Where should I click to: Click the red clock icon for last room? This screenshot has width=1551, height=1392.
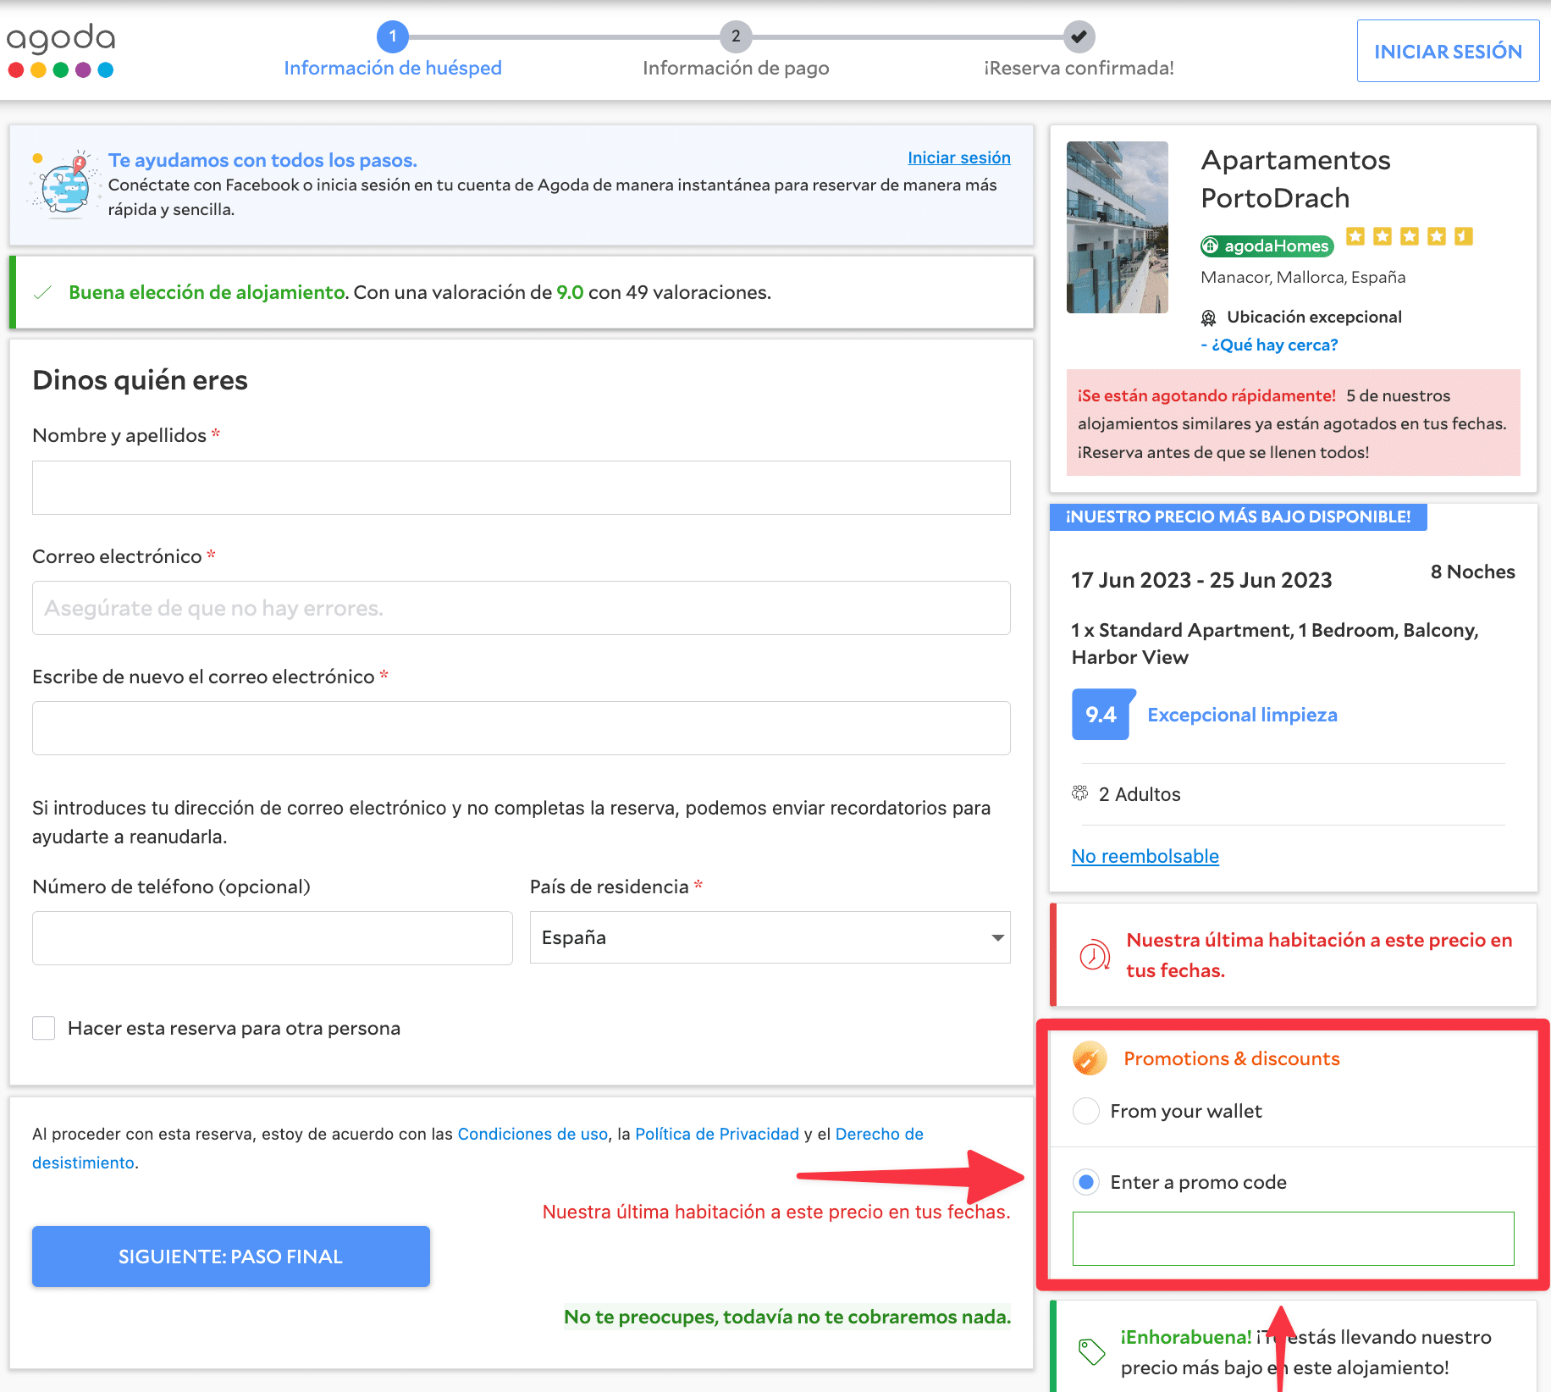click(x=1094, y=955)
